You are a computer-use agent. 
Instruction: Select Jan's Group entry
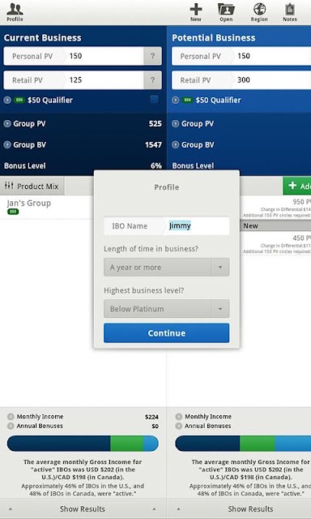[29, 204]
